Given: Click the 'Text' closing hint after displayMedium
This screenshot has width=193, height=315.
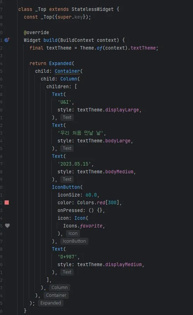Looking at the screenshot, I should 67,272.
